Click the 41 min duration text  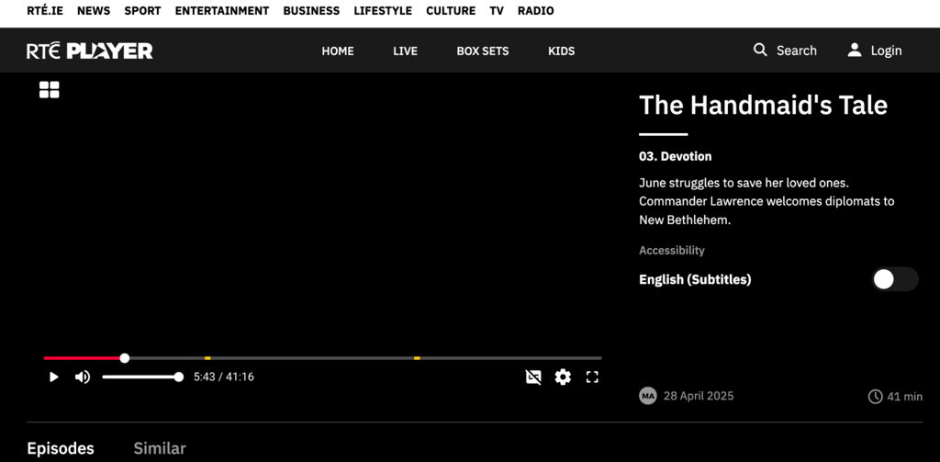point(904,397)
